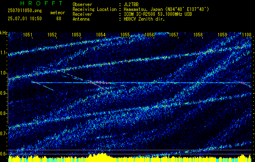Click the 1051 time axis marker
The height and width of the screenshot is (162, 255).
[28, 34]
